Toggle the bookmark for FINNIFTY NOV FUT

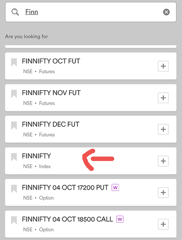(x=14, y=94)
